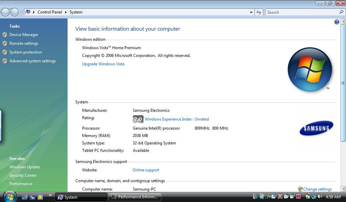Image resolution: width=346 pixels, height=202 pixels.
Task: Switch to Performance Inform... taskbar button
Action: click(x=135, y=197)
